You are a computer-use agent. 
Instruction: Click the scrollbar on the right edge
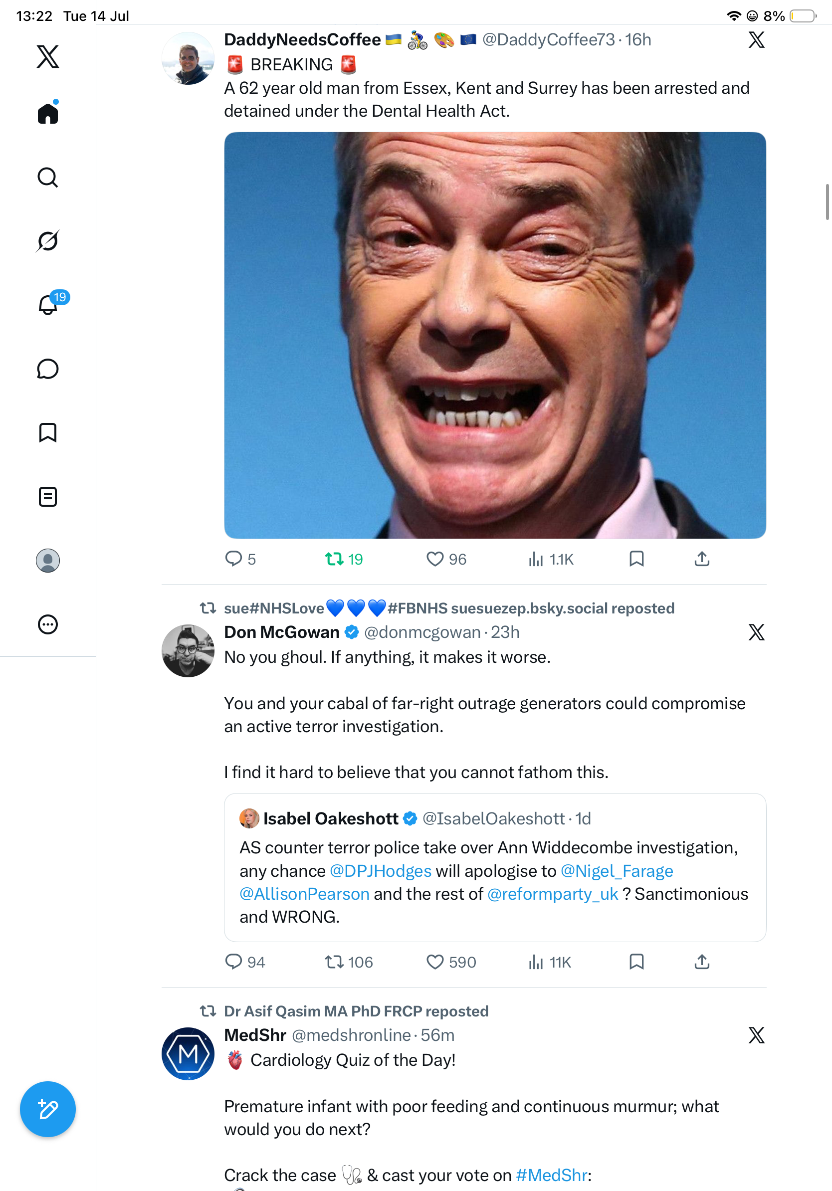point(828,202)
